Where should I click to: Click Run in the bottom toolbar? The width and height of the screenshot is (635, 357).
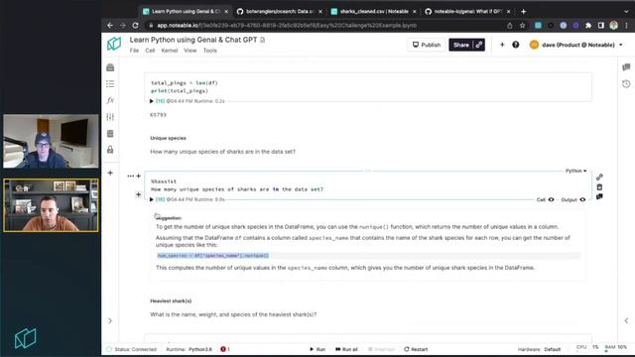coord(317,349)
